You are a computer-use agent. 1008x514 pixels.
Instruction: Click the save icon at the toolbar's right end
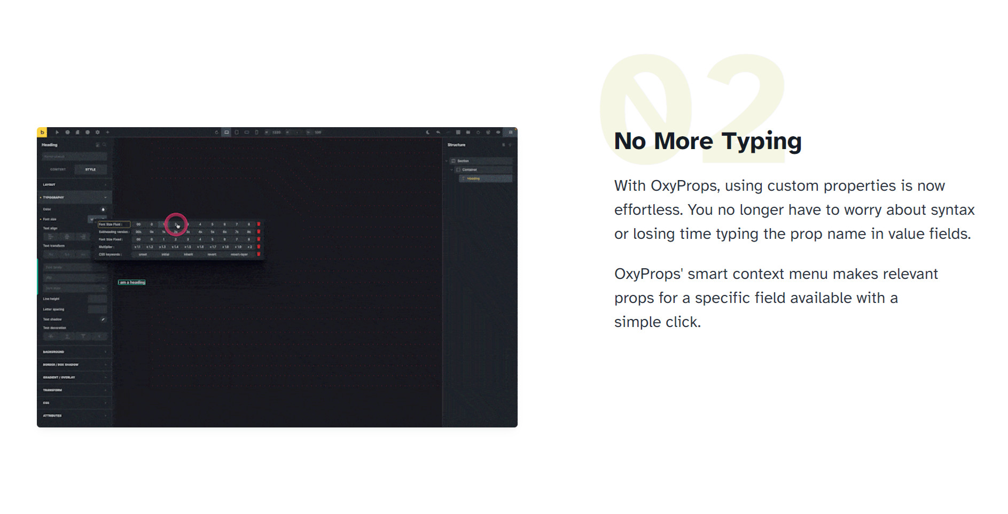(510, 132)
